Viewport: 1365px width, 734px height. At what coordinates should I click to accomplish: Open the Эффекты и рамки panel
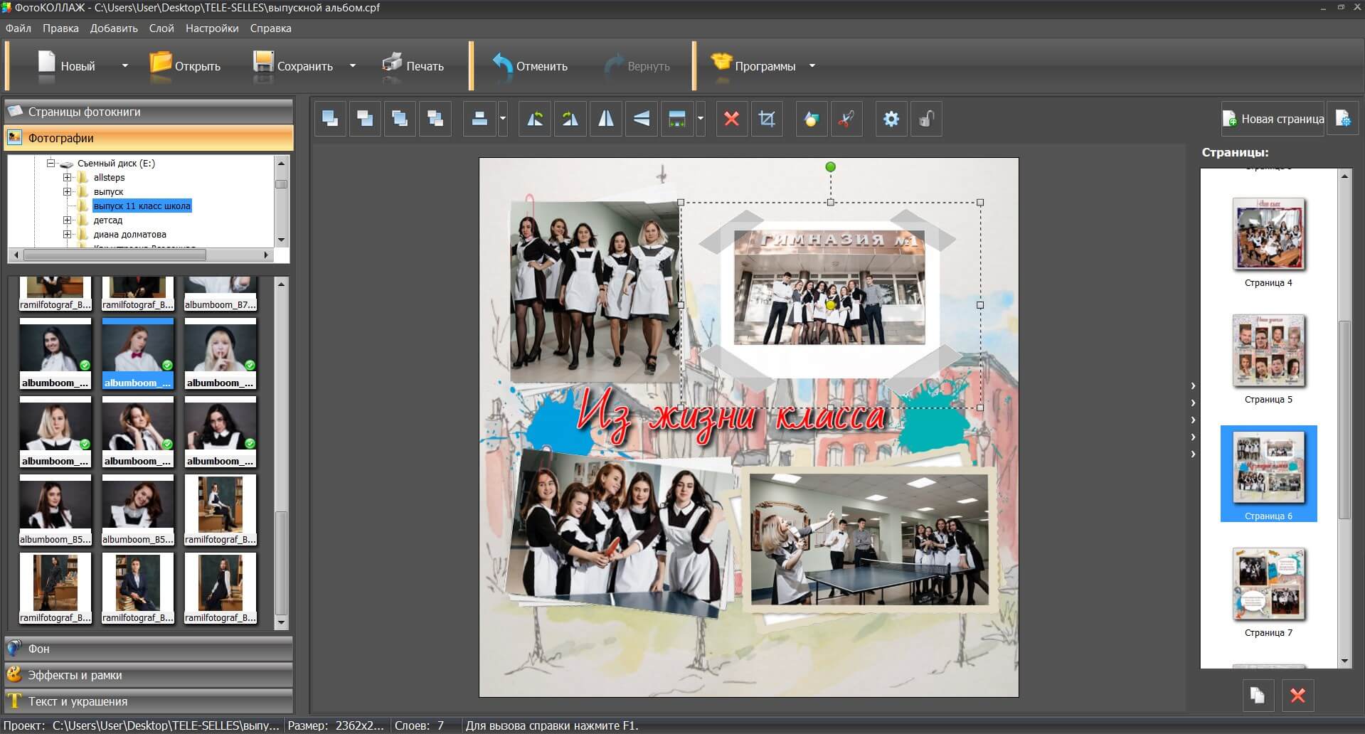point(149,675)
